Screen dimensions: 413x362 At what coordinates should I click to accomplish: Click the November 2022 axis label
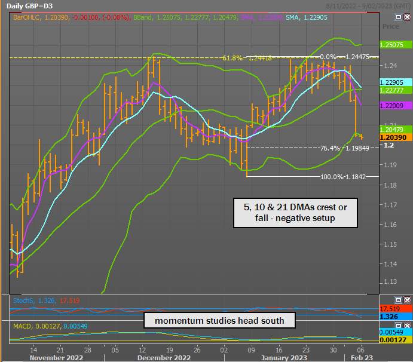pos(56,358)
